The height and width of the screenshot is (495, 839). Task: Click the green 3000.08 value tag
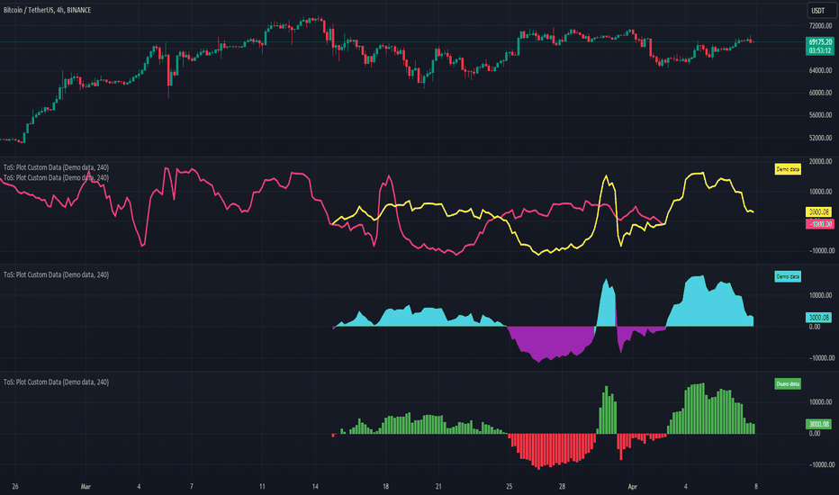[x=818, y=424]
